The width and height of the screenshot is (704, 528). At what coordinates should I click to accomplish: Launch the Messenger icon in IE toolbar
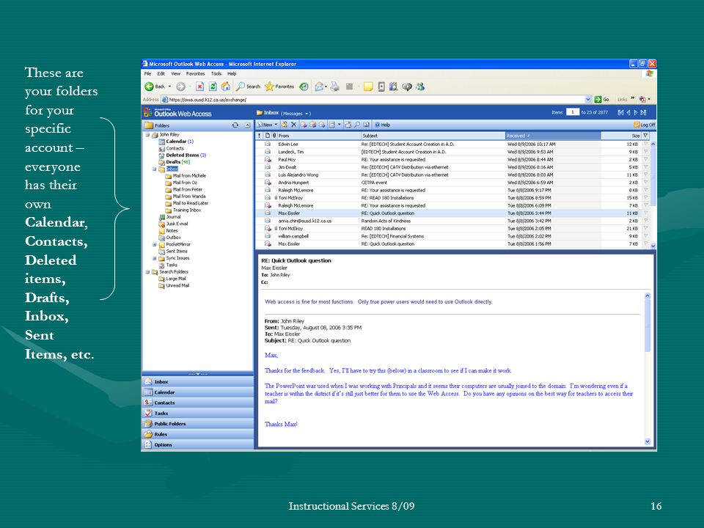tap(419, 87)
